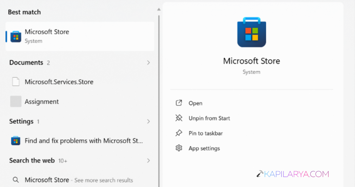Click the Documents section header

(x=26, y=63)
